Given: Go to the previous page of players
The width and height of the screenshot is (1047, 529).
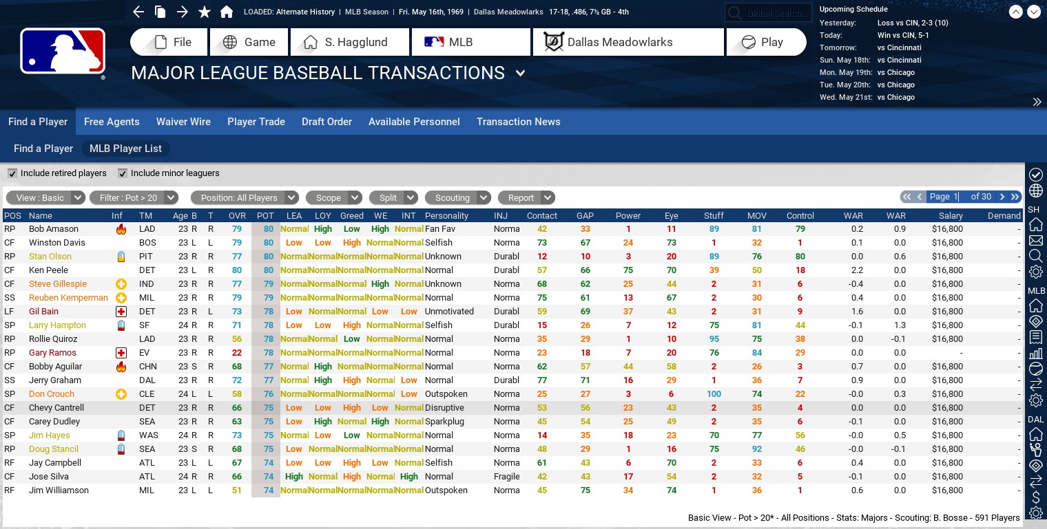Looking at the screenshot, I should pyautogui.click(x=920, y=197).
